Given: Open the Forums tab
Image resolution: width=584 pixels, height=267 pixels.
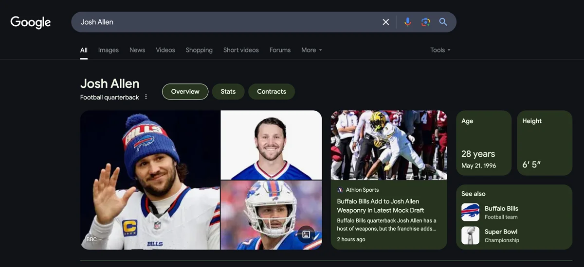Looking at the screenshot, I should click(280, 50).
